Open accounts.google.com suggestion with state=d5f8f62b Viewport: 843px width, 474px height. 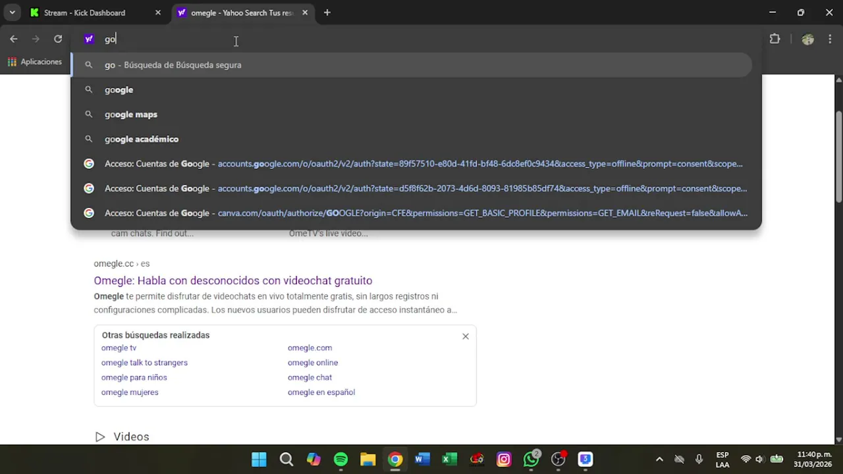pos(411,188)
